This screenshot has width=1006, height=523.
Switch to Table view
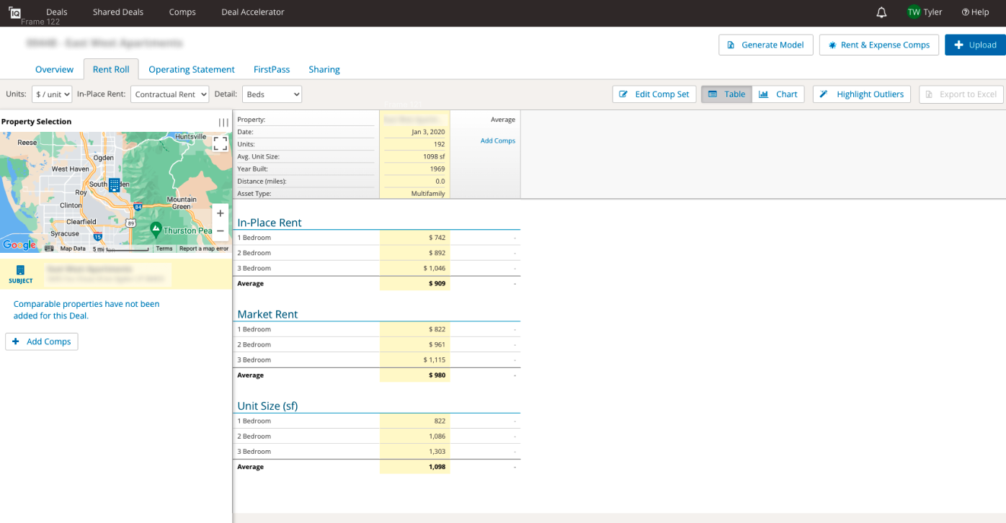coord(726,94)
